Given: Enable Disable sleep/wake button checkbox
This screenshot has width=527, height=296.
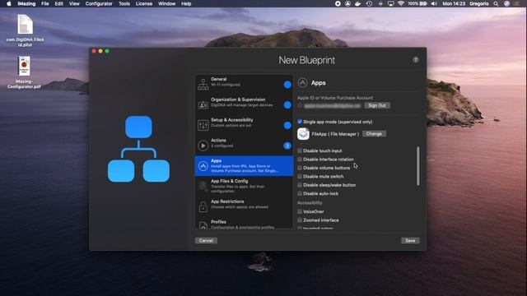Looking at the screenshot, I should pos(300,185).
